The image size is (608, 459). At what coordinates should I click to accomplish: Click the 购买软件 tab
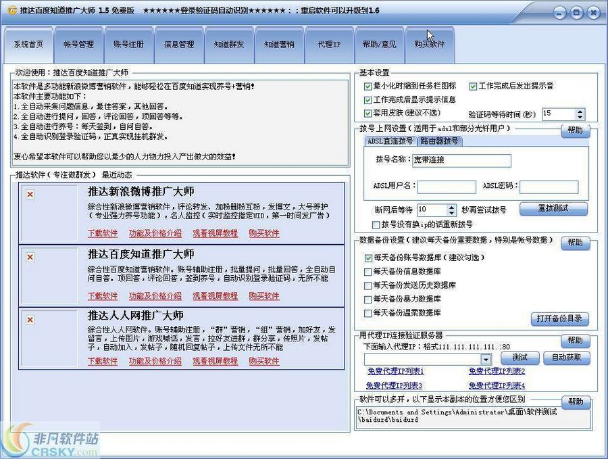pos(429,45)
